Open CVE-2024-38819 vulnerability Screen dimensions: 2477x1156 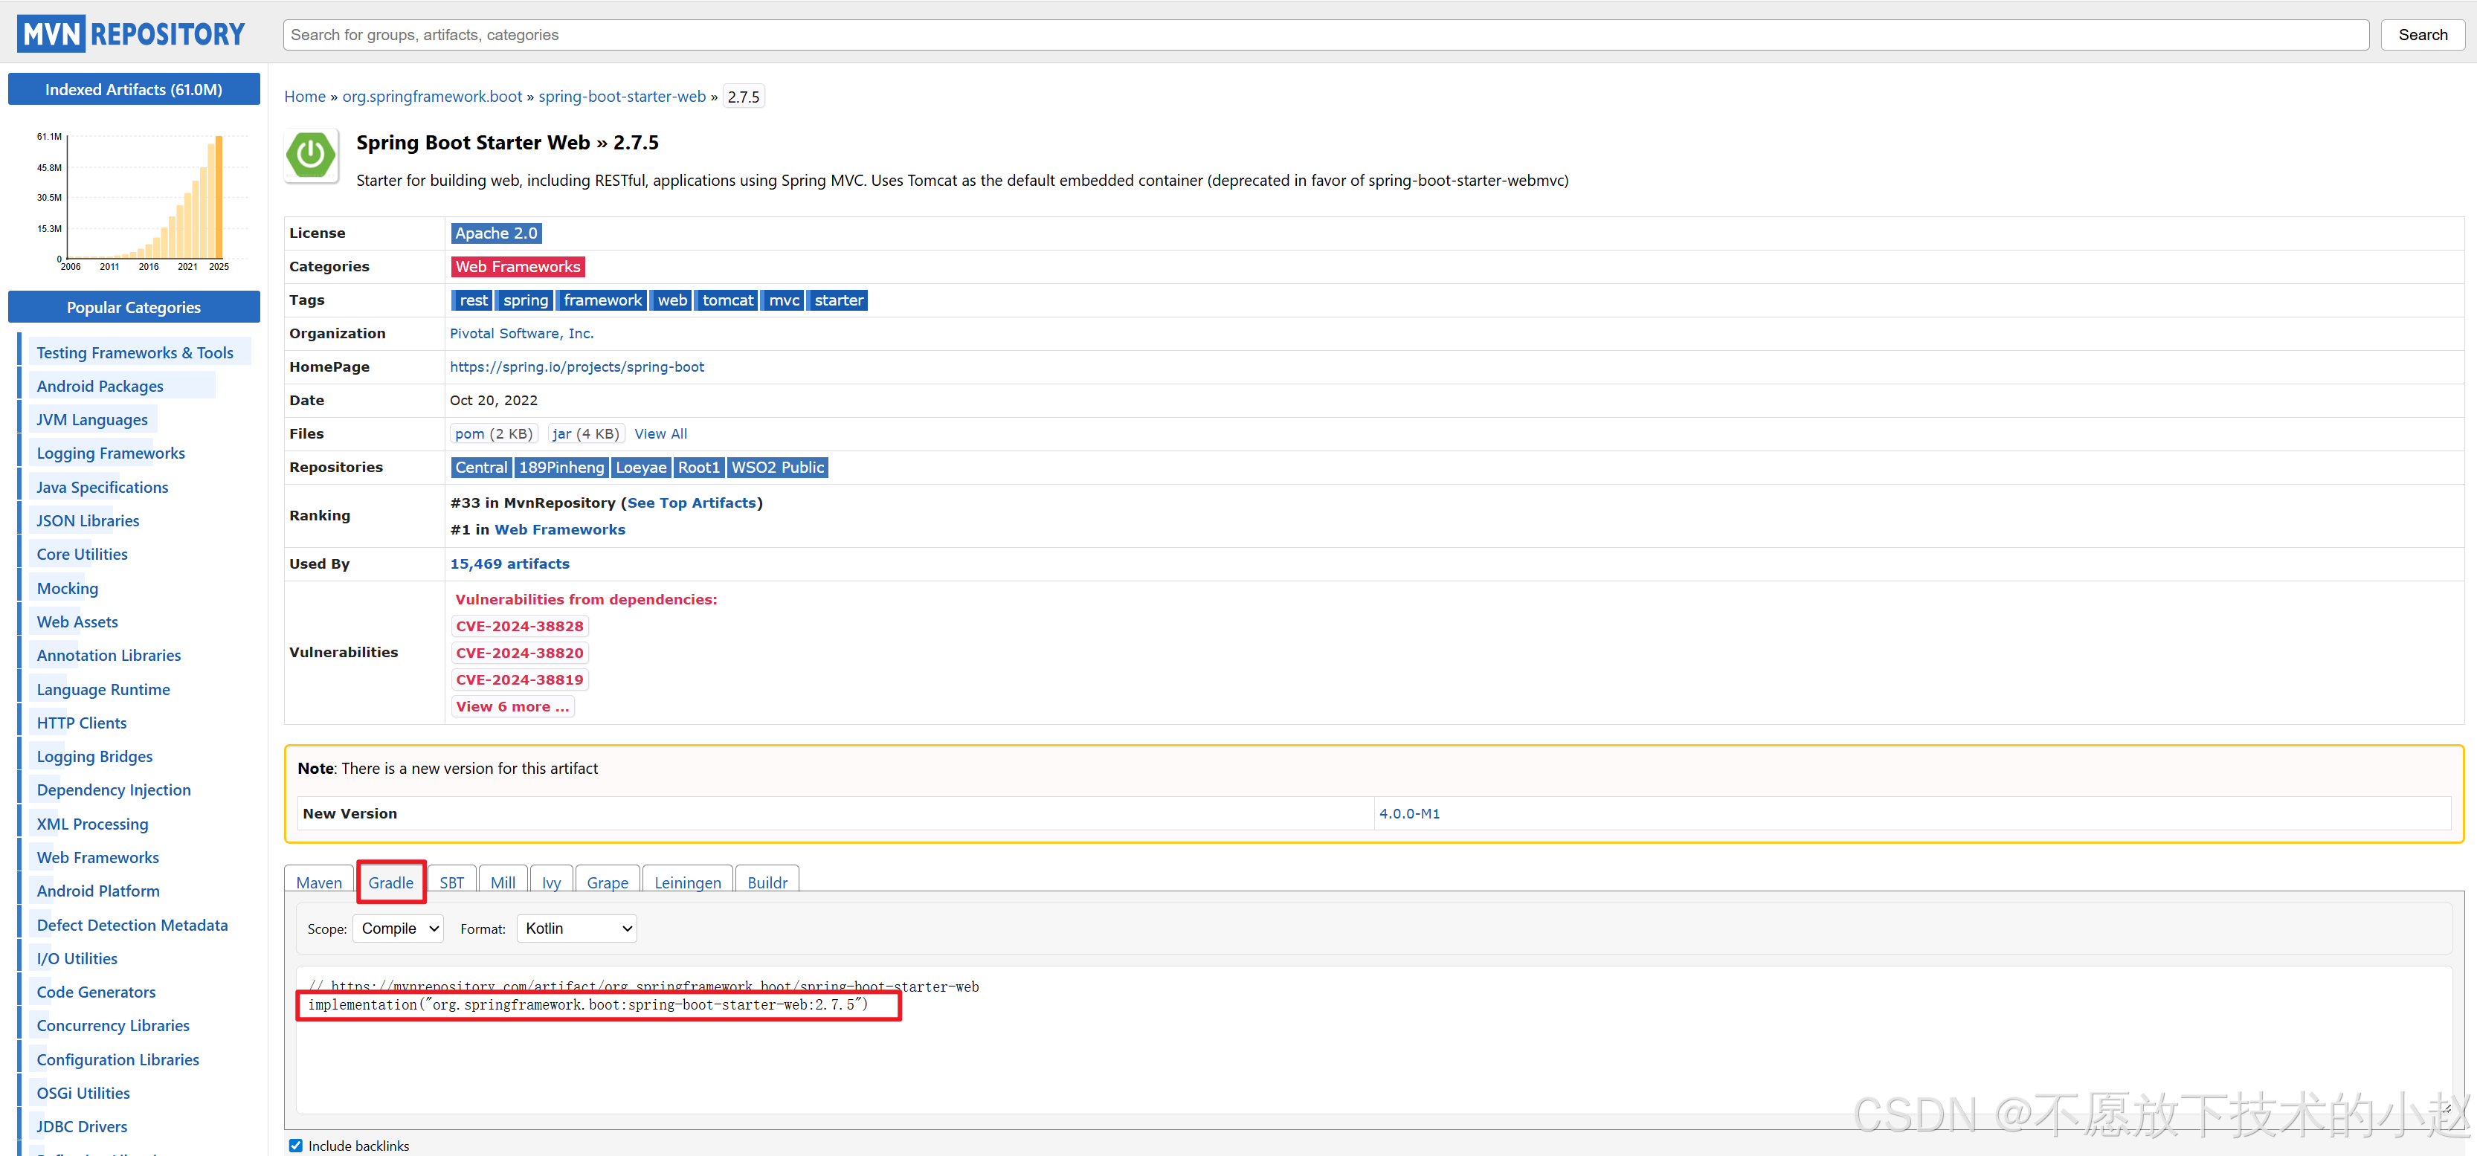click(x=519, y=679)
